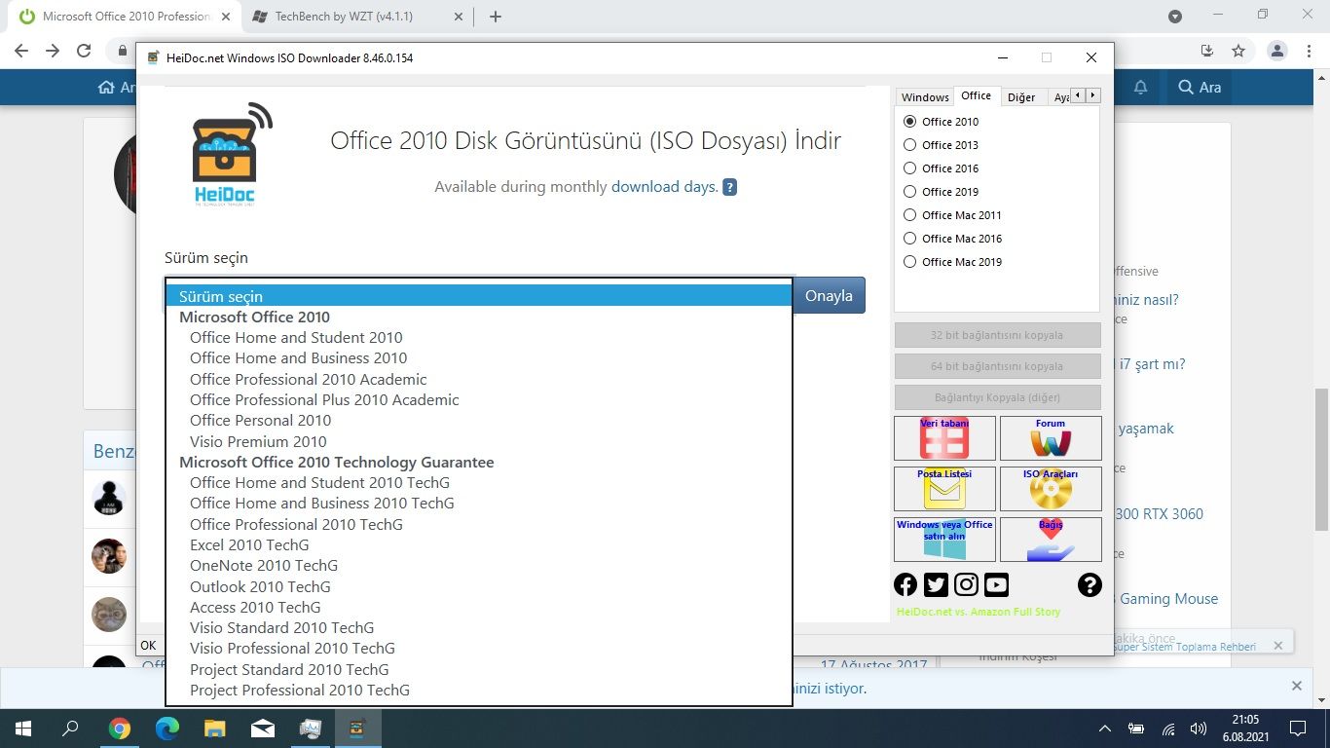The height and width of the screenshot is (748, 1330).
Task: Choose OneNote 2010 TechG from the list
Action: click(x=479, y=566)
